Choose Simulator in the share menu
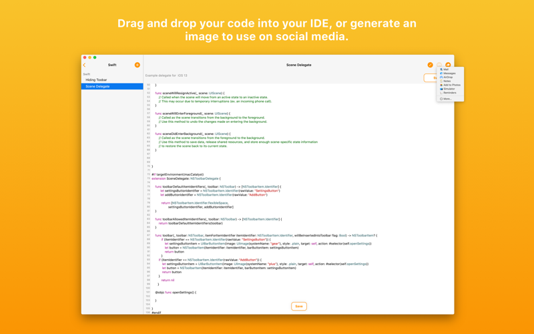Image resolution: width=534 pixels, height=334 pixels. point(450,89)
